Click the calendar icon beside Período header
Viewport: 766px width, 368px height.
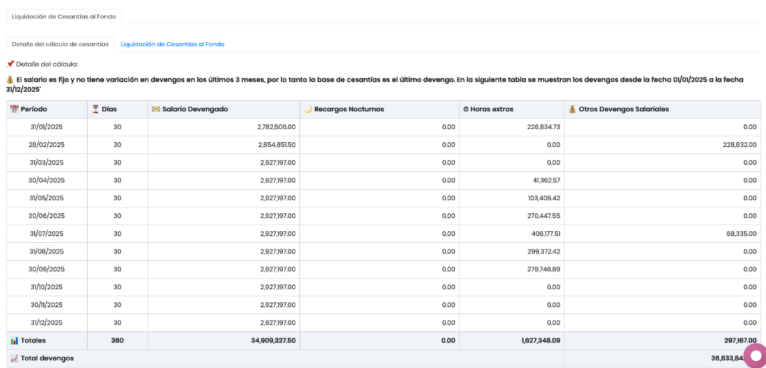[14, 109]
